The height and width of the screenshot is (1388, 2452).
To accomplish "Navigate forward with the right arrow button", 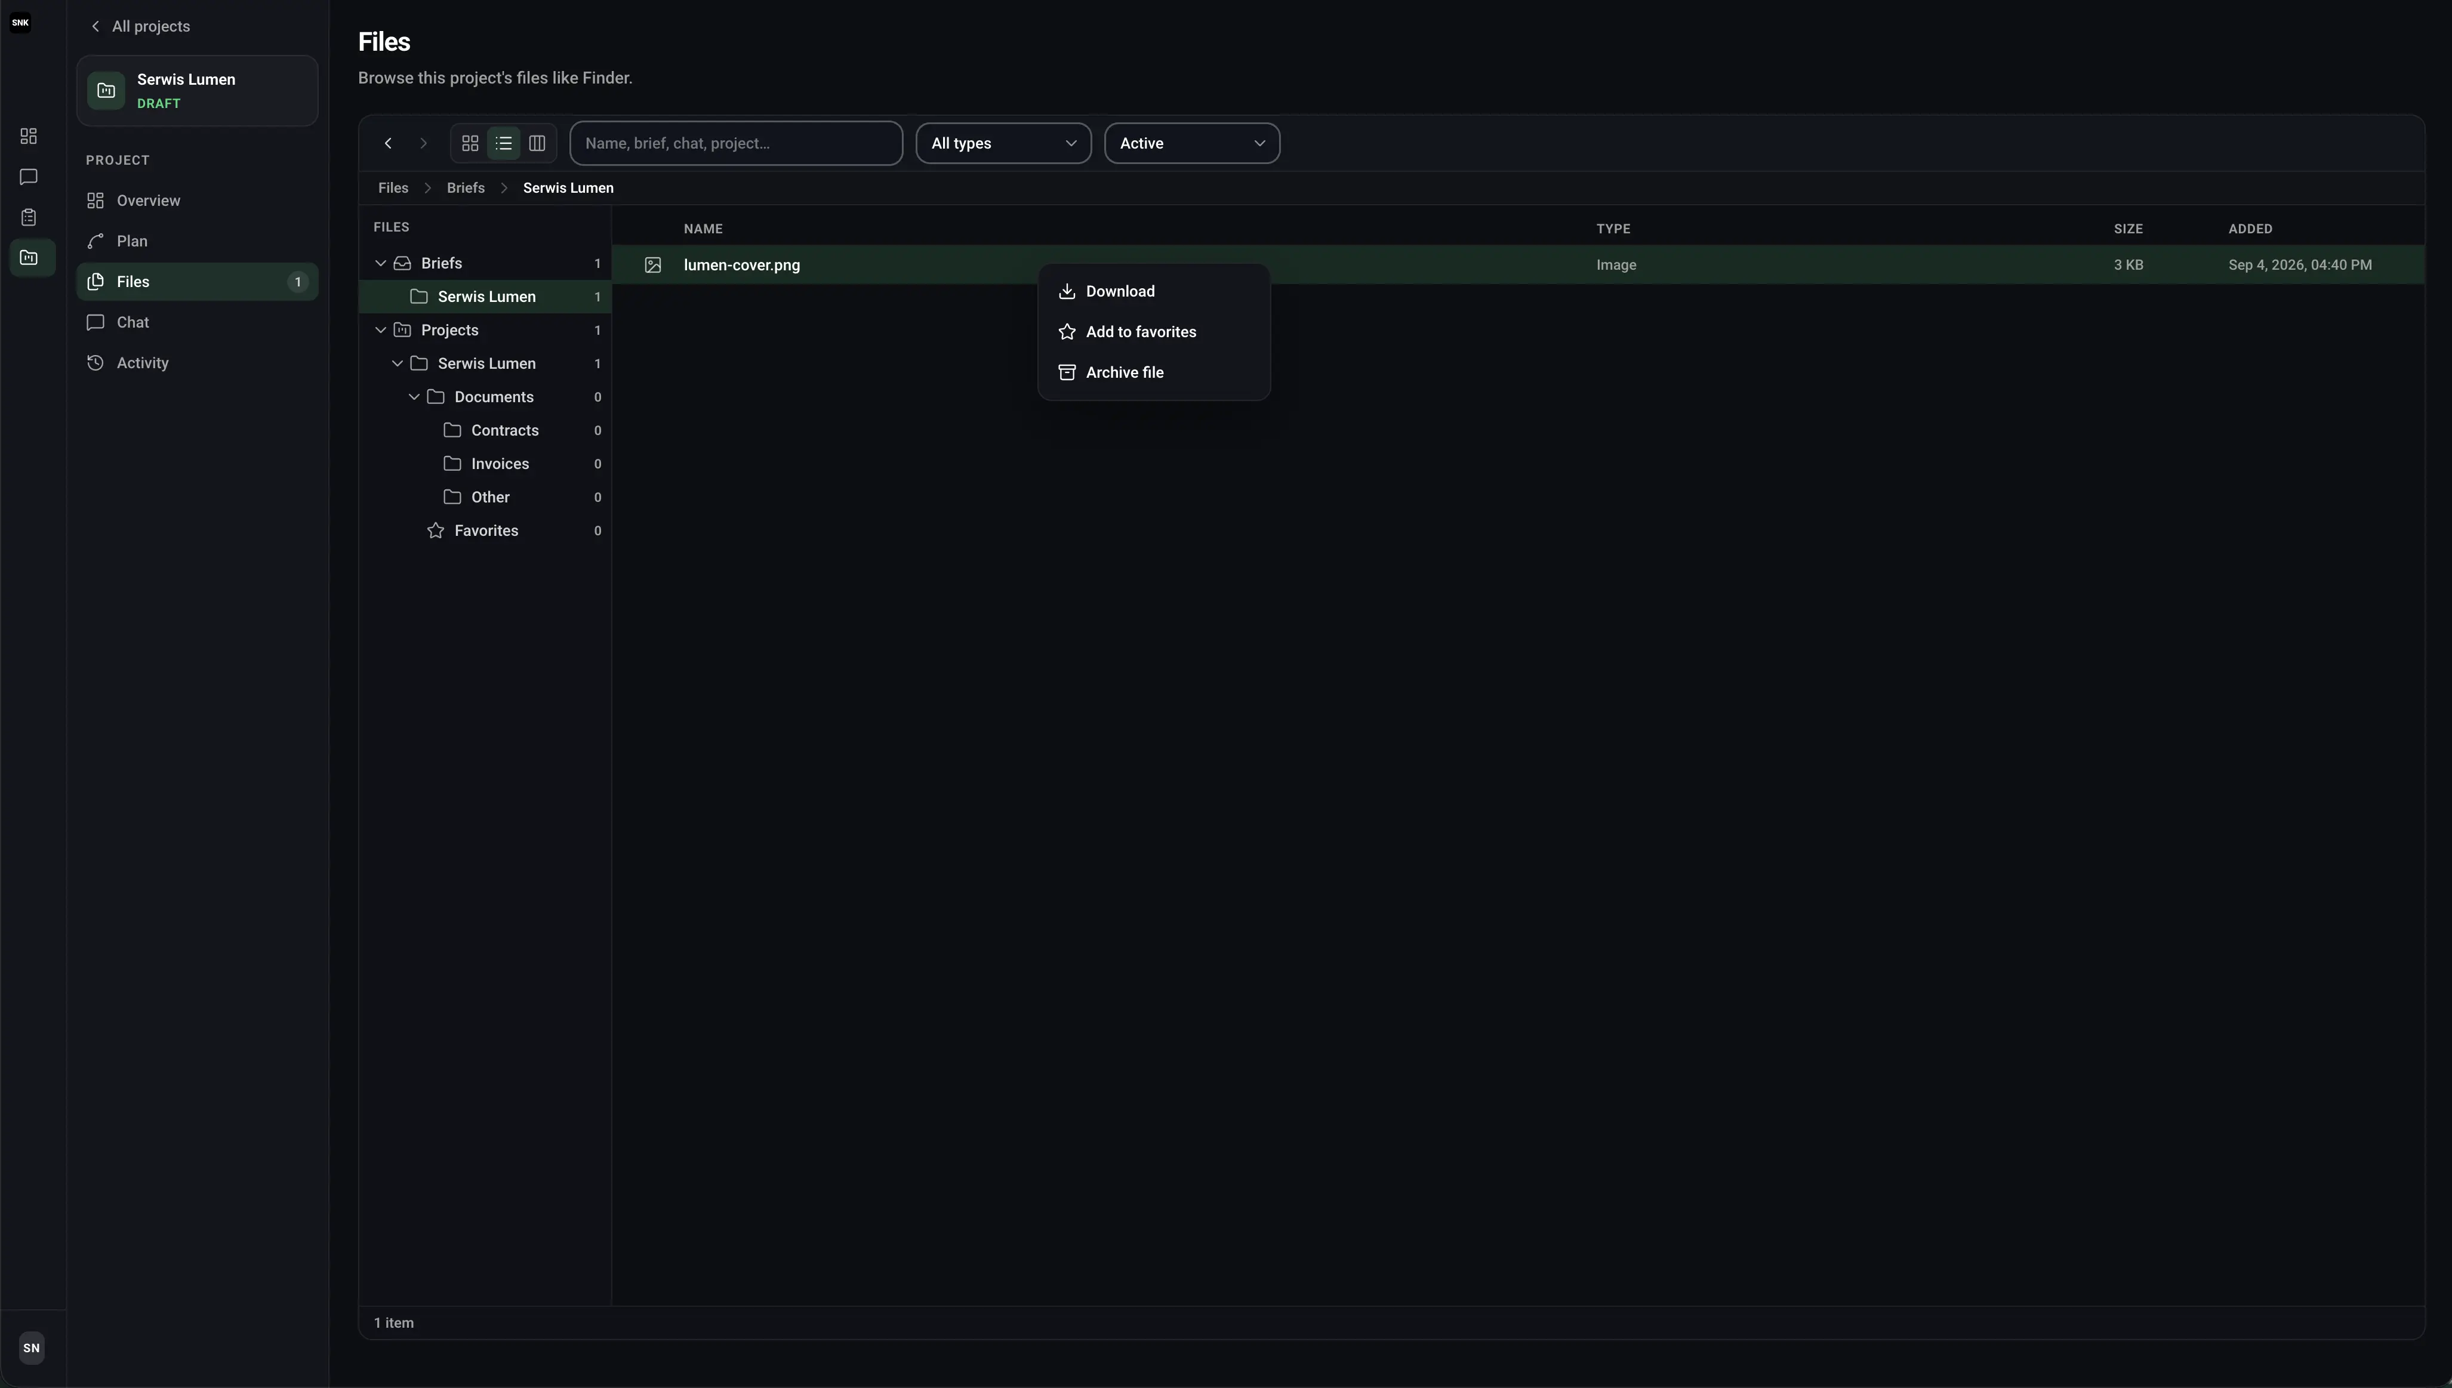I will (x=423, y=143).
